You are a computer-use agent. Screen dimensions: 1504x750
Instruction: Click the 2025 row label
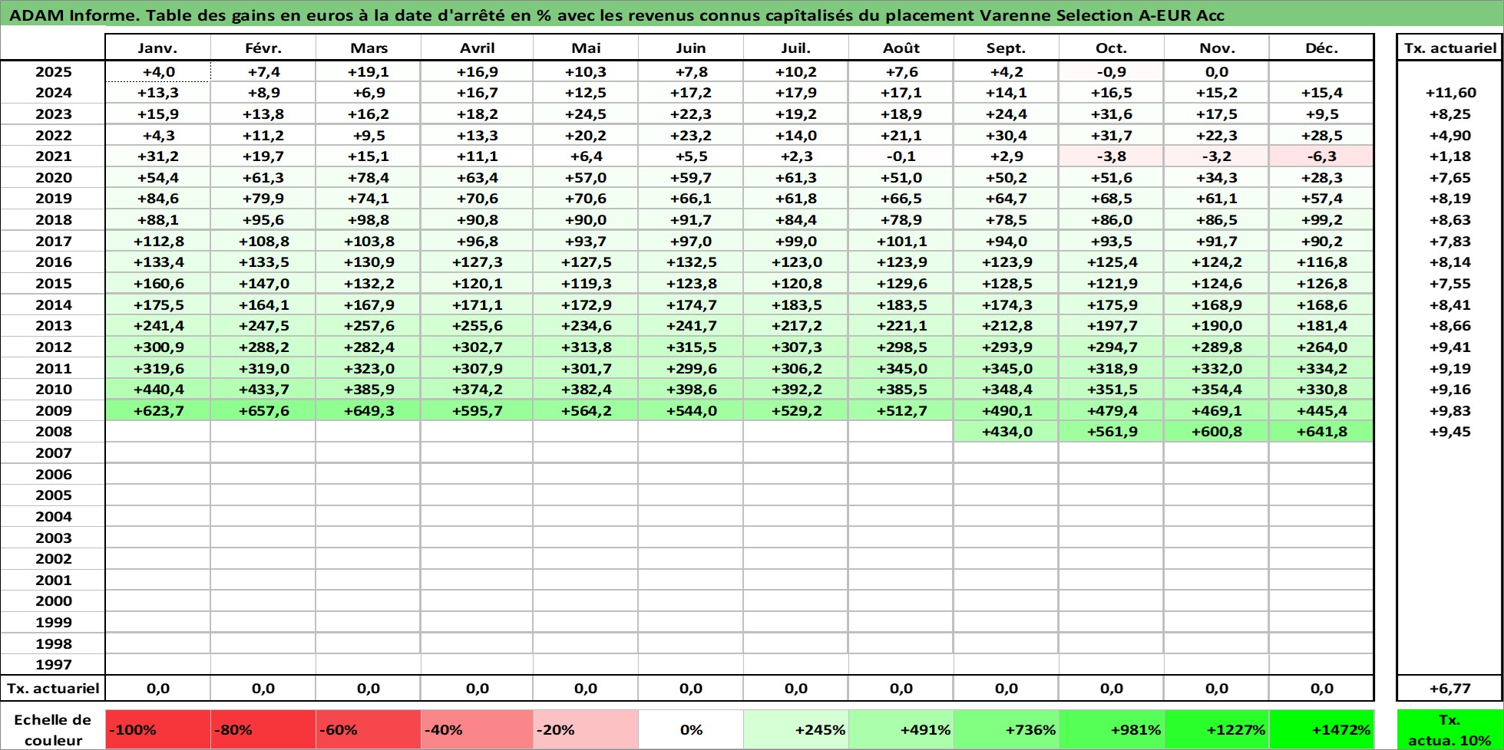[53, 71]
